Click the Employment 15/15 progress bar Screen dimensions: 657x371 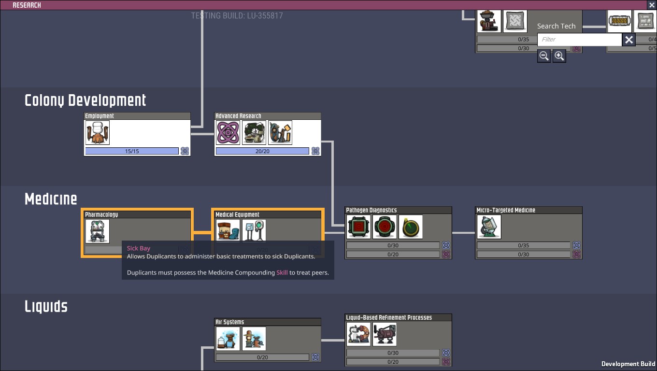point(132,151)
